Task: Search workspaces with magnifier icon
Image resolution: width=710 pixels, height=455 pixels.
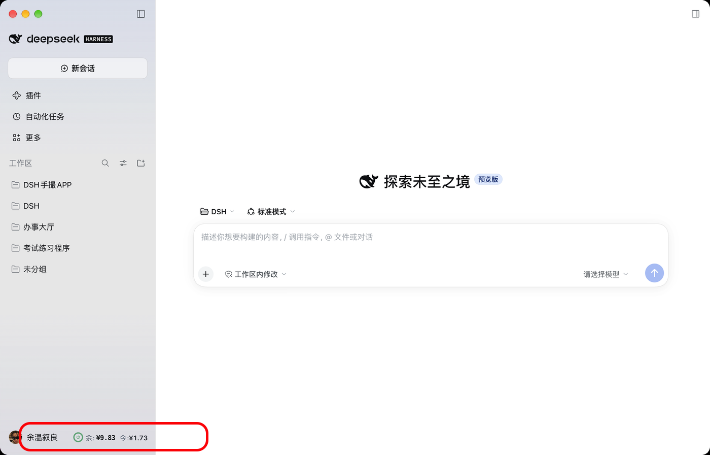Action: pos(105,163)
